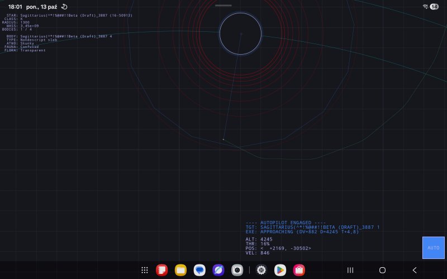Tap the white-ringed star at the top

click(240, 33)
